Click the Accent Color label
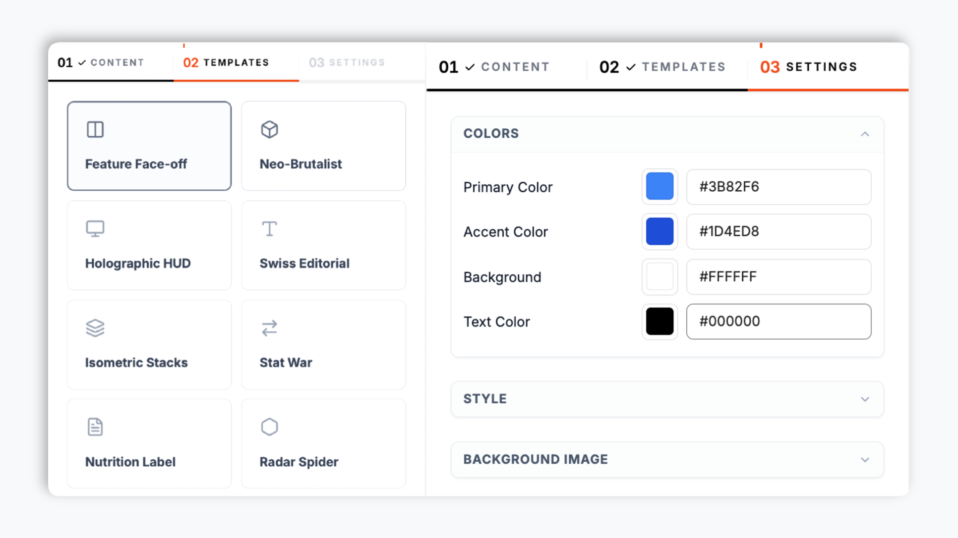 [x=505, y=232]
